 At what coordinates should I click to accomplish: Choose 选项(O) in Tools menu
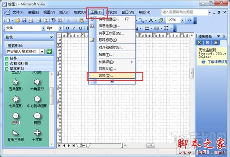pos(112,76)
